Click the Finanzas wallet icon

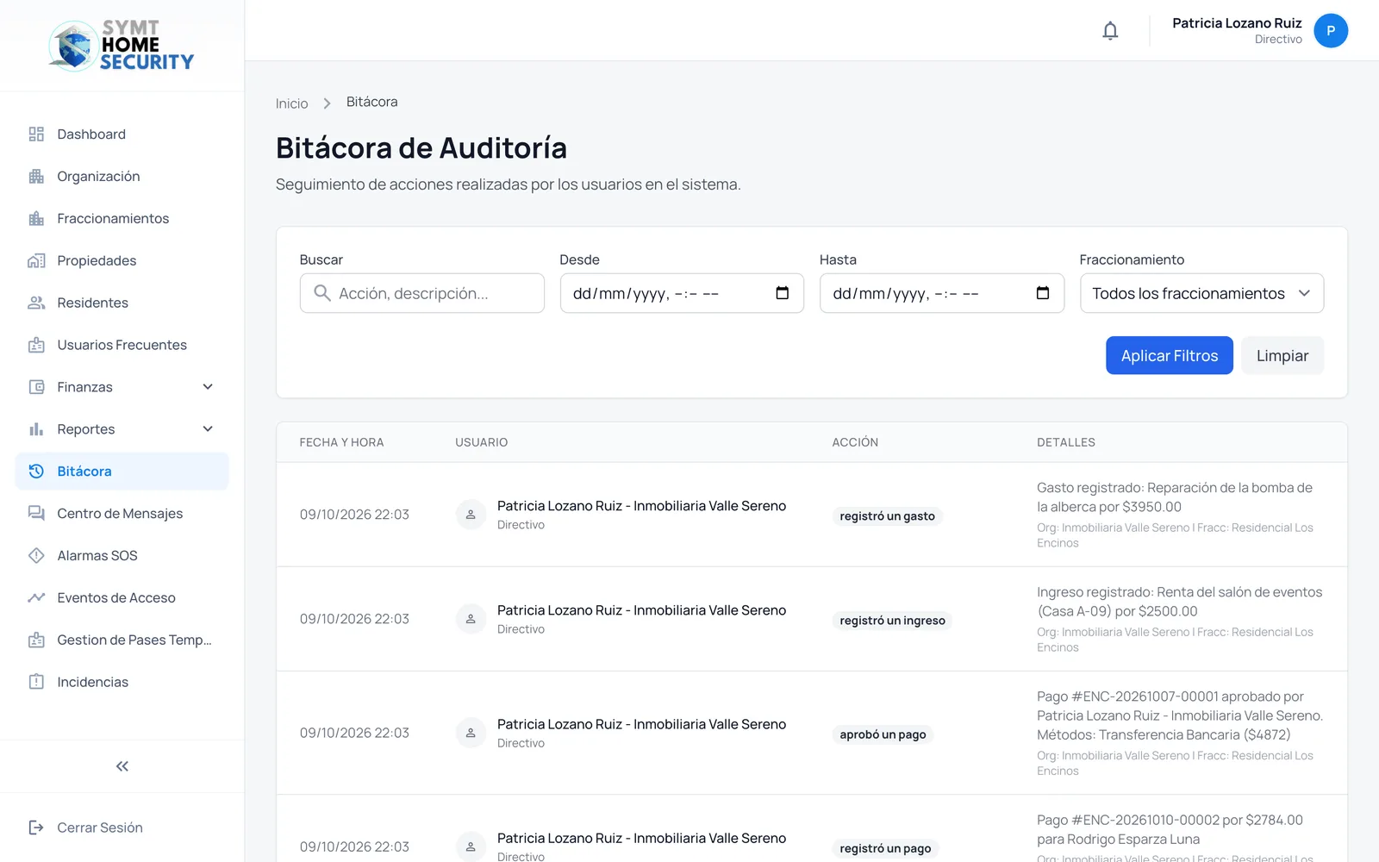36,387
